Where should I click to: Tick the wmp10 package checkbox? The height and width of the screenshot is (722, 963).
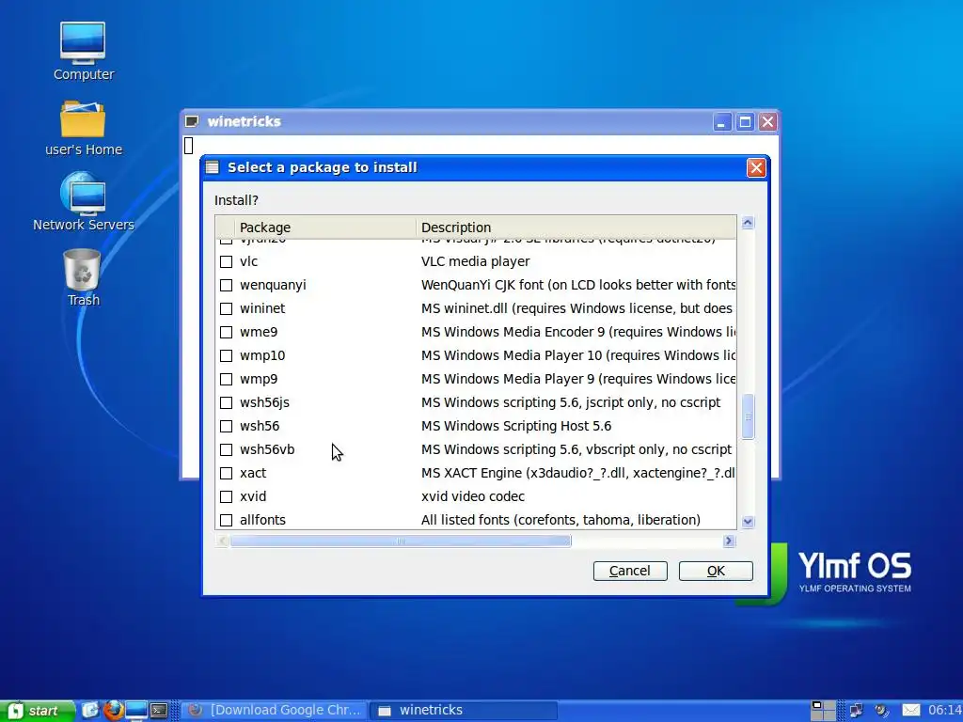click(226, 355)
